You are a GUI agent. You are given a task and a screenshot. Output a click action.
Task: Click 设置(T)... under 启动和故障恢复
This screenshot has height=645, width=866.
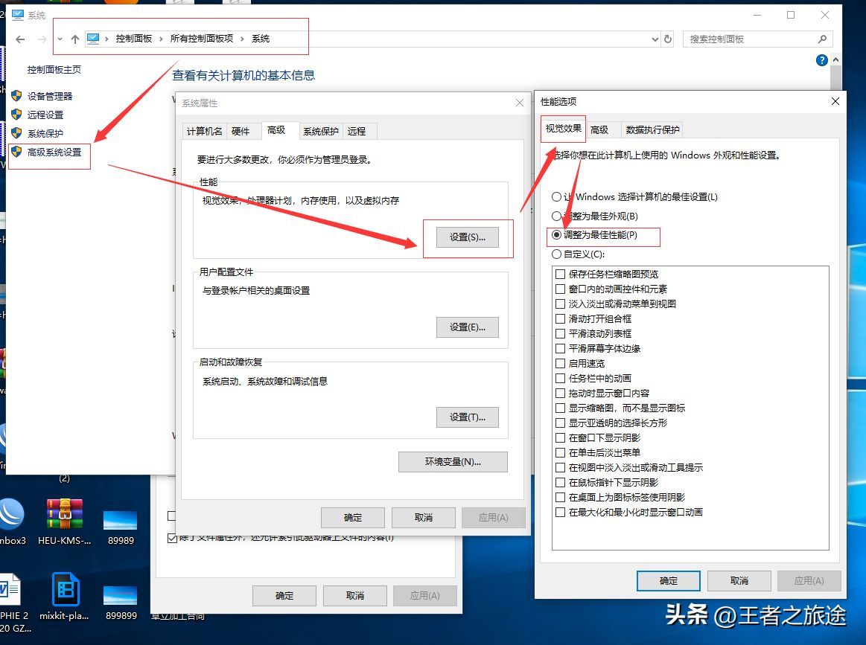[x=467, y=417]
